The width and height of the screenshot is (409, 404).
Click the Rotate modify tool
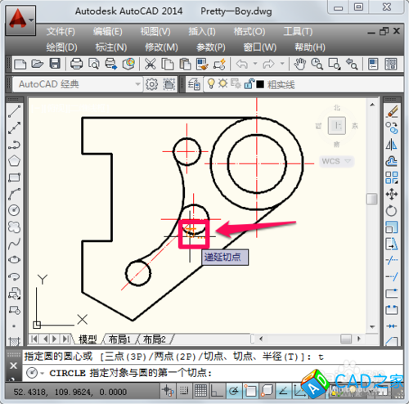click(392, 210)
